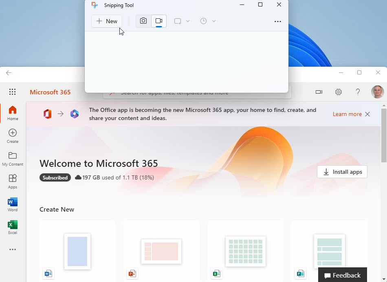This screenshot has height=282, width=387.
Task: Click the Excel icon on the create card
Action: [x=216, y=273]
